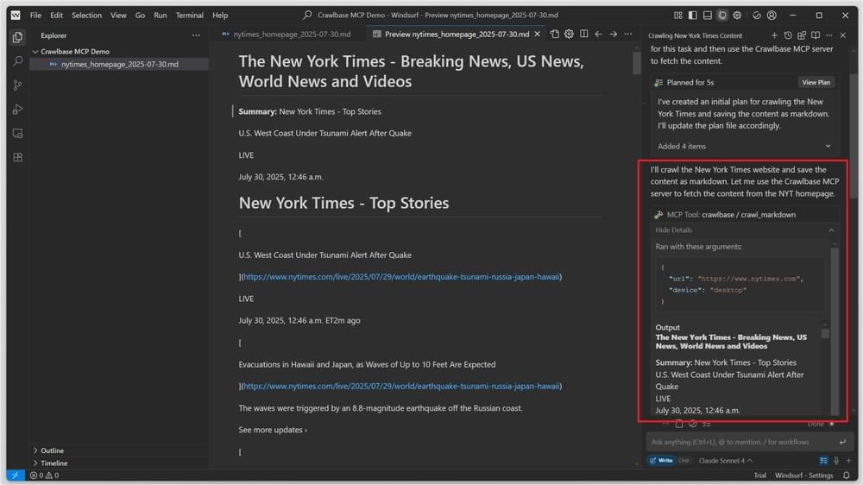Toggle the primary sidebar visibility

pos(692,16)
